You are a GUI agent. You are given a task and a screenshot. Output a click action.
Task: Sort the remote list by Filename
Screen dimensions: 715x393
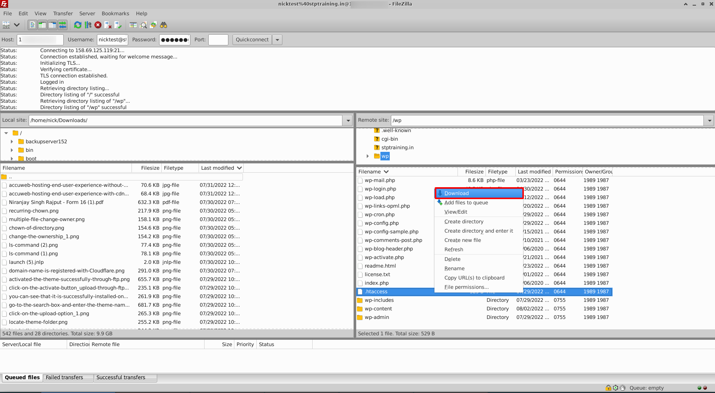pyautogui.click(x=407, y=172)
